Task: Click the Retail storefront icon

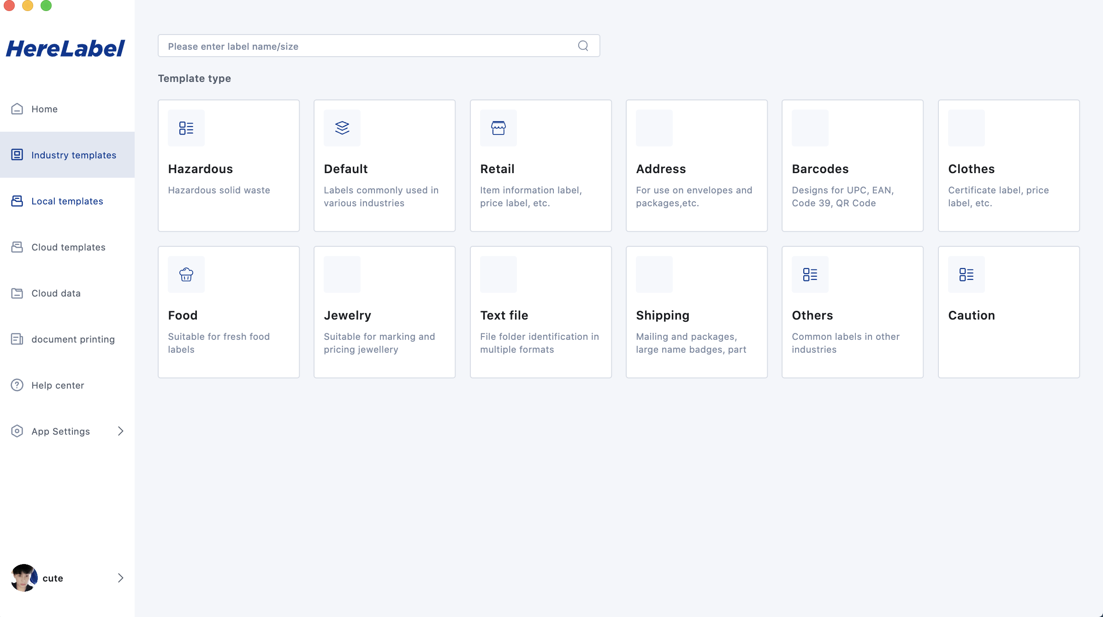Action: 498,128
